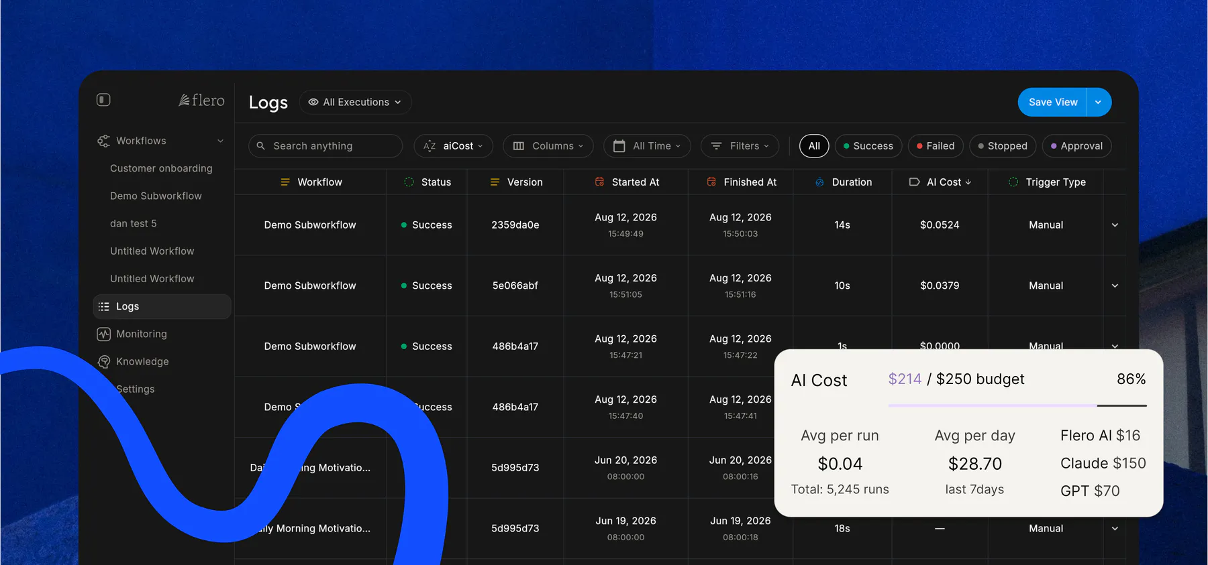
Task: Click the Version column header icon
Action: [x=495, y=182]
